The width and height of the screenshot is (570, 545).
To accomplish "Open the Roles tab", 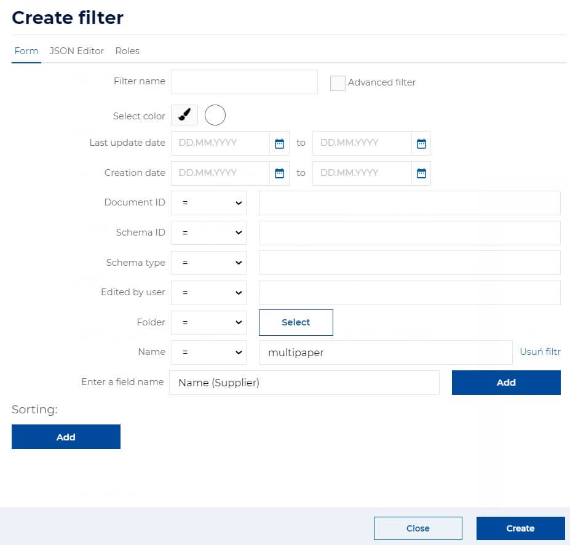I will point(127,51).
